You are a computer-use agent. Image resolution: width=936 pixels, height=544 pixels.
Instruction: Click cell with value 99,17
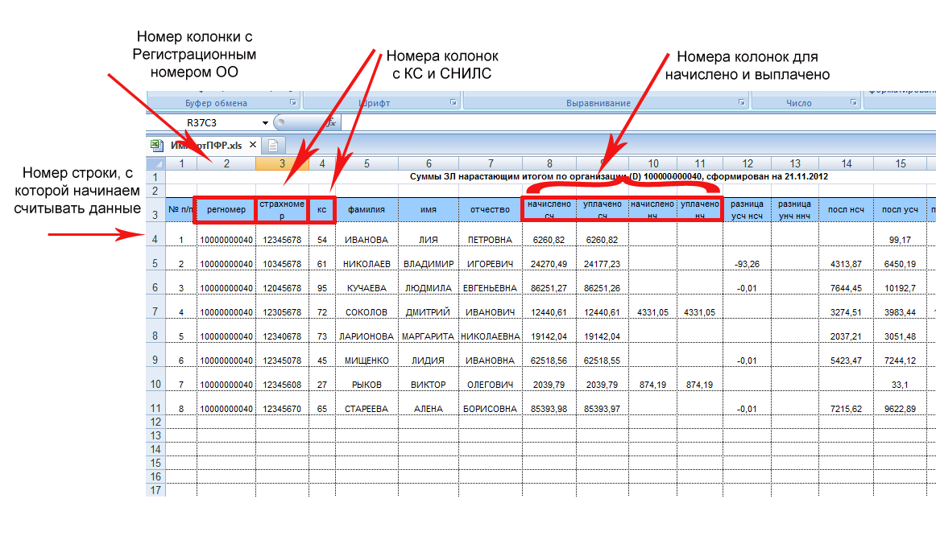[901, 234]
